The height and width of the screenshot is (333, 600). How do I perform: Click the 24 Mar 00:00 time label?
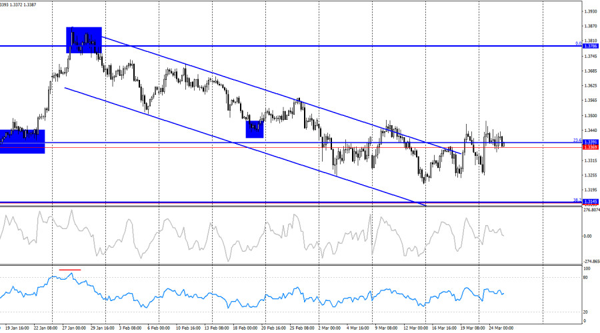coord(501,328)
